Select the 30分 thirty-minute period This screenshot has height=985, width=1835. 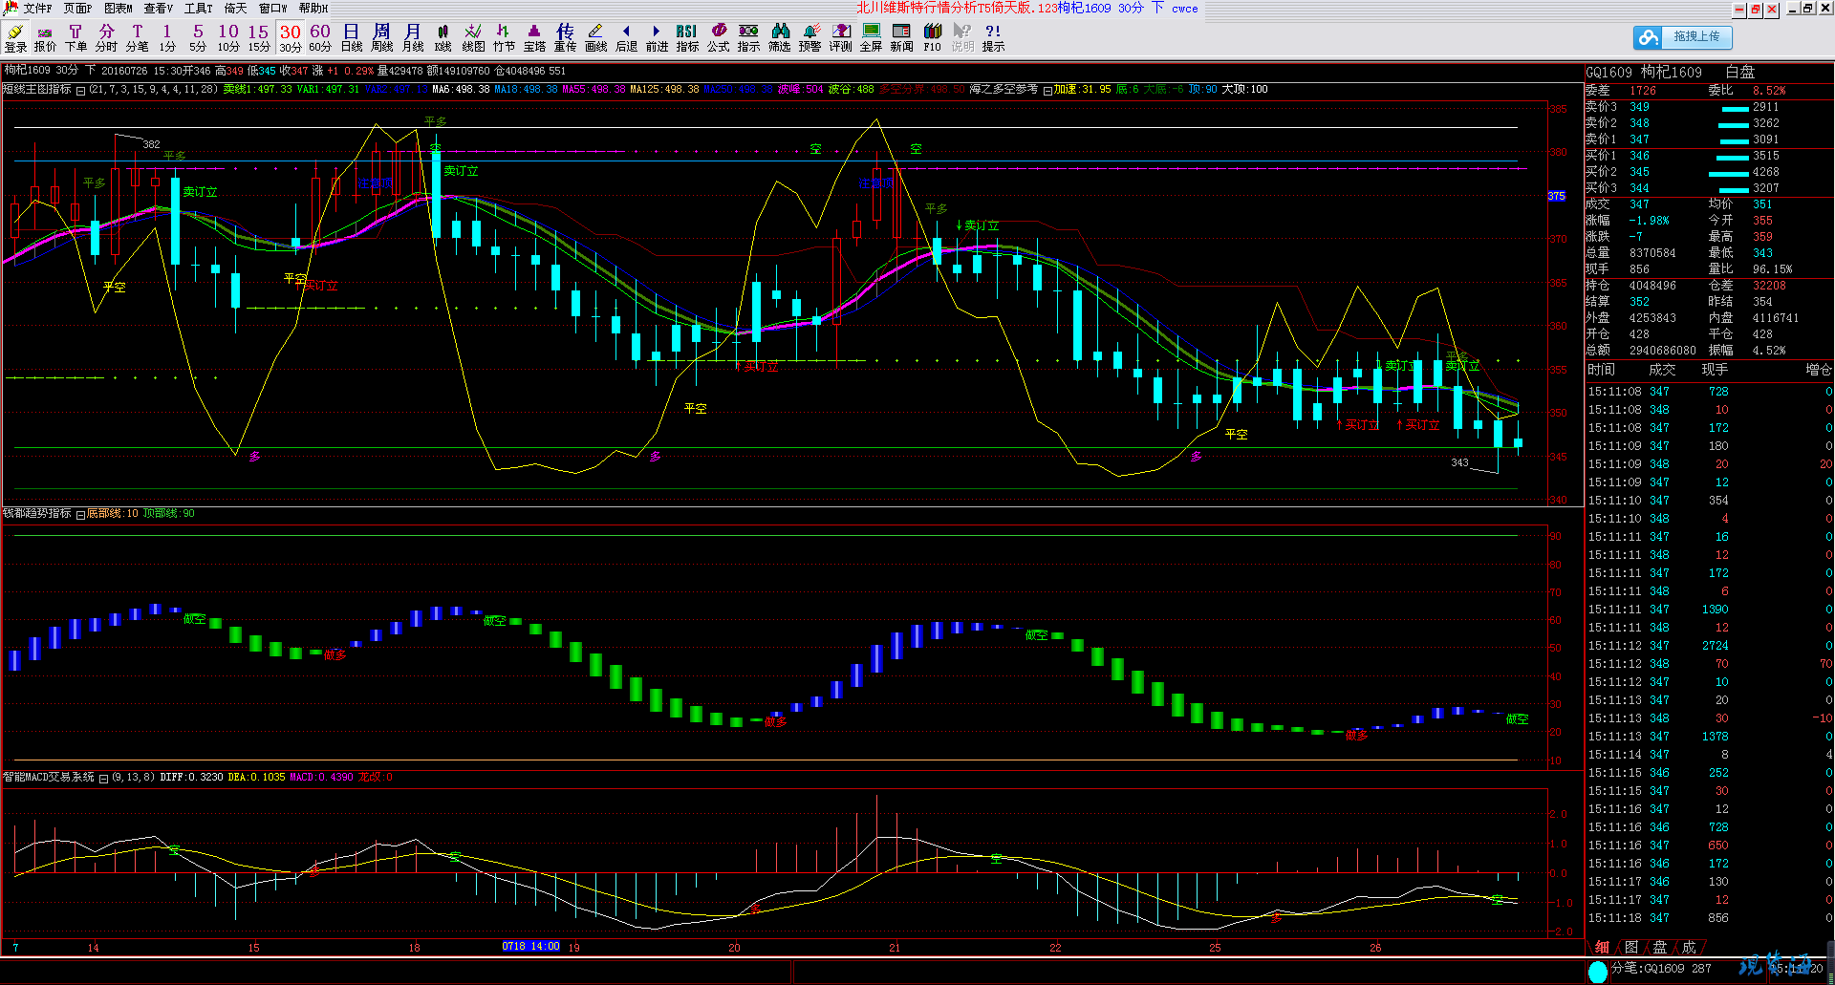click(291, 37)
